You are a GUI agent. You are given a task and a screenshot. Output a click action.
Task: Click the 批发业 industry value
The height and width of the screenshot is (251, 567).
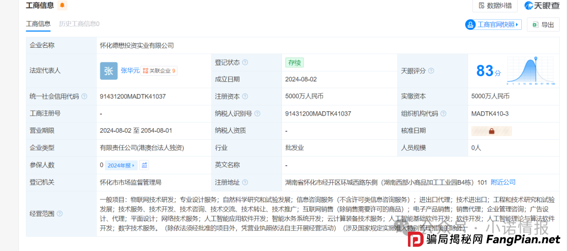coord(295,148)
